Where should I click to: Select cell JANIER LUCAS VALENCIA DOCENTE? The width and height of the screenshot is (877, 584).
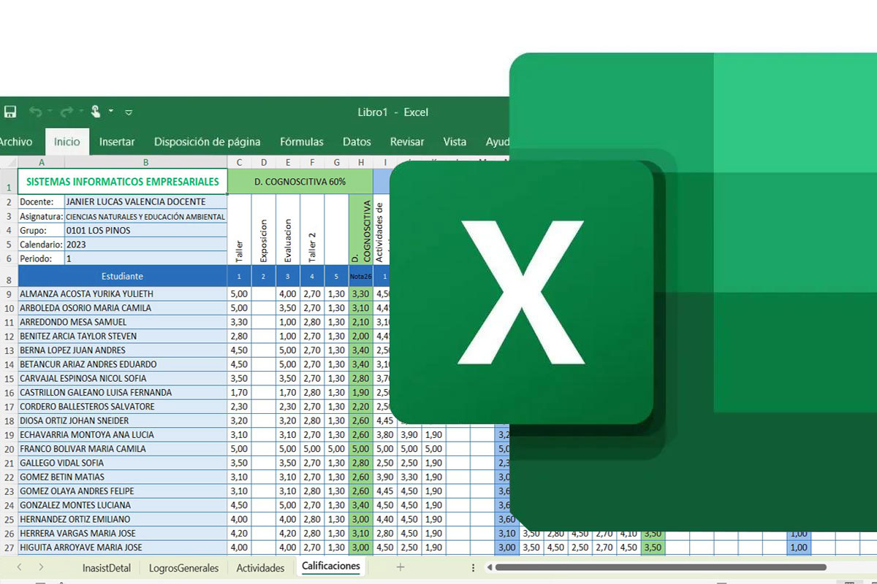(x=146, y=202)
